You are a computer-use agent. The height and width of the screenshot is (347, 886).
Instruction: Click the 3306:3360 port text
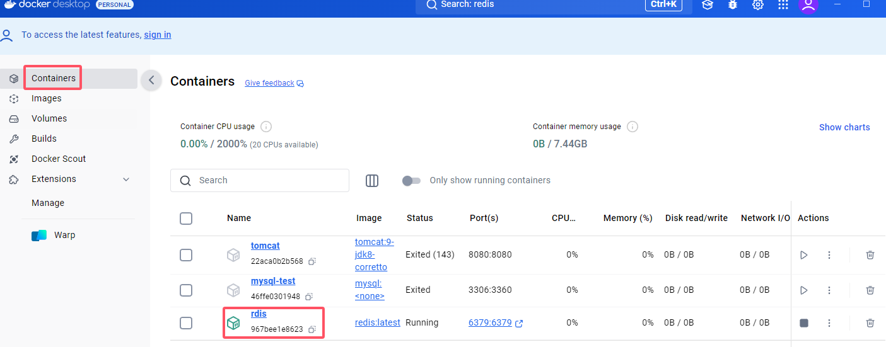point(490,290)
